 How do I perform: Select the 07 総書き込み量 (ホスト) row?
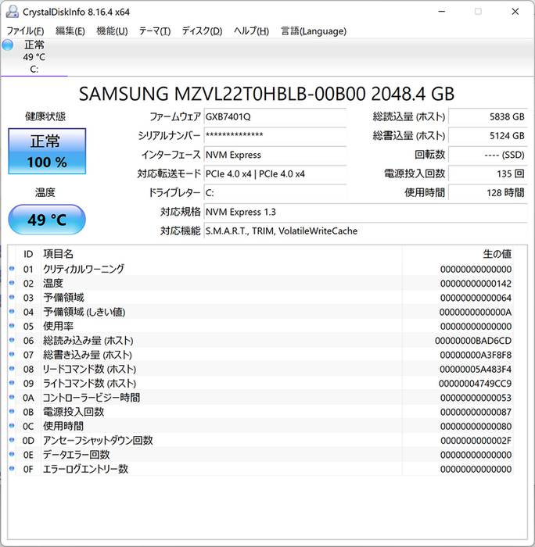[x=260, y=355]
